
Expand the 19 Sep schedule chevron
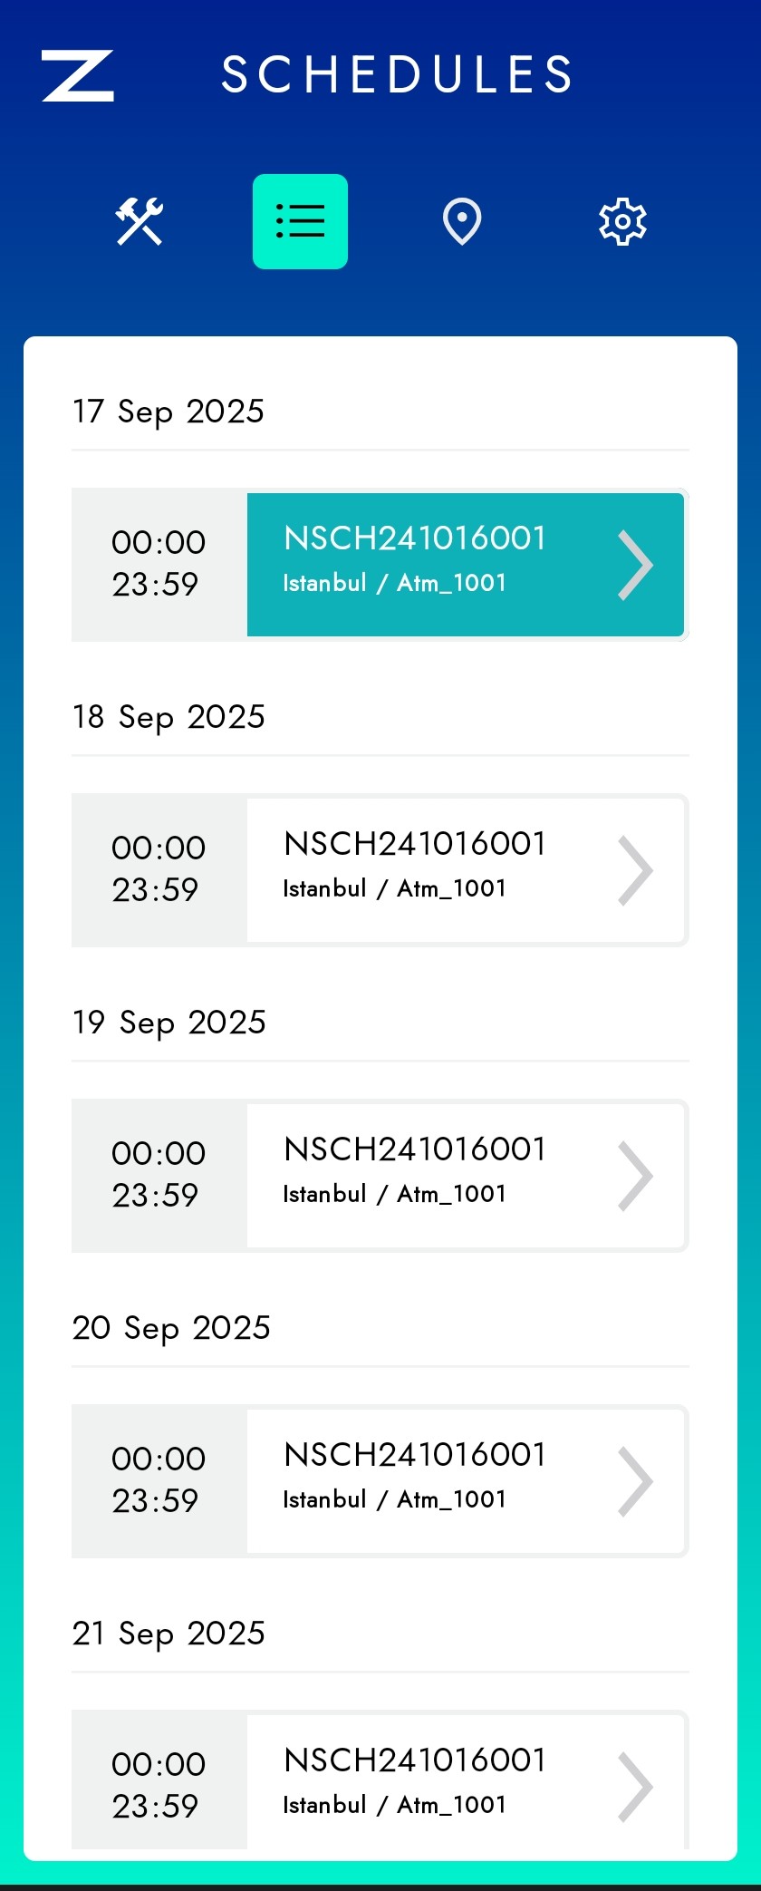(635, 1177)
